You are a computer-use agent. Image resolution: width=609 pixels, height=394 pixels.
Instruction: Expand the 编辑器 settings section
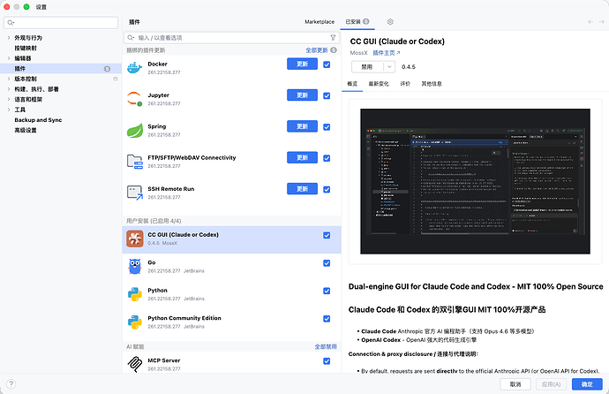coord(9,58)
